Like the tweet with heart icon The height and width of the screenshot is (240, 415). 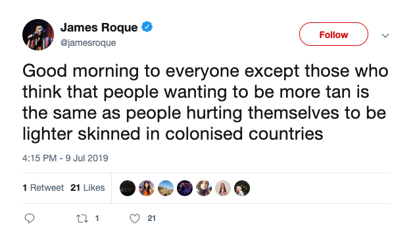135,218
